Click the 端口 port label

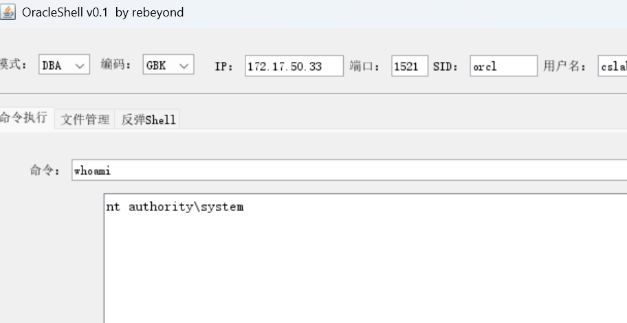pyautogui.click(x=364, y=66)
